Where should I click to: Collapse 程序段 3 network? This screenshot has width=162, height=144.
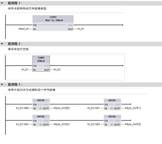point(2,84)
